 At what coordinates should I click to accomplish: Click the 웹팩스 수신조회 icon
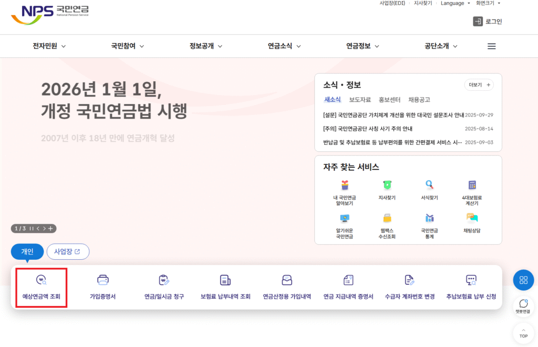tap(387, 218)
